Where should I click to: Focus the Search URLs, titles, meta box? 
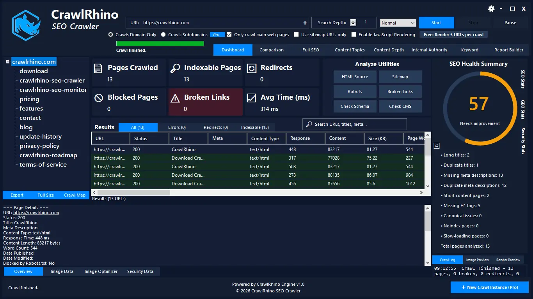tap(355, 124)
